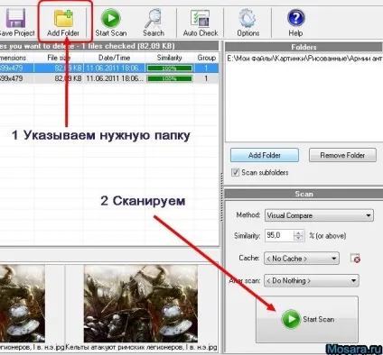Viewport: 383px width, 355px height.
Task: Open Help from the toolbar
Action: (x=295, y=23)
